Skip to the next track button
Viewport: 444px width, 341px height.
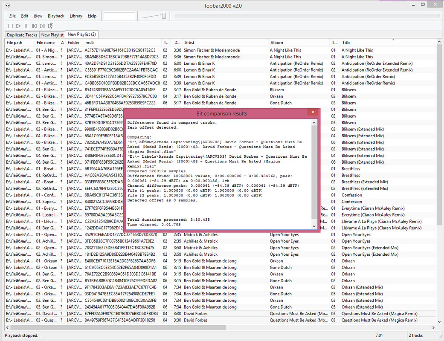coord(42,26)
